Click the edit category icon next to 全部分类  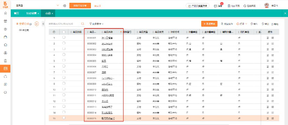[37, 24]
